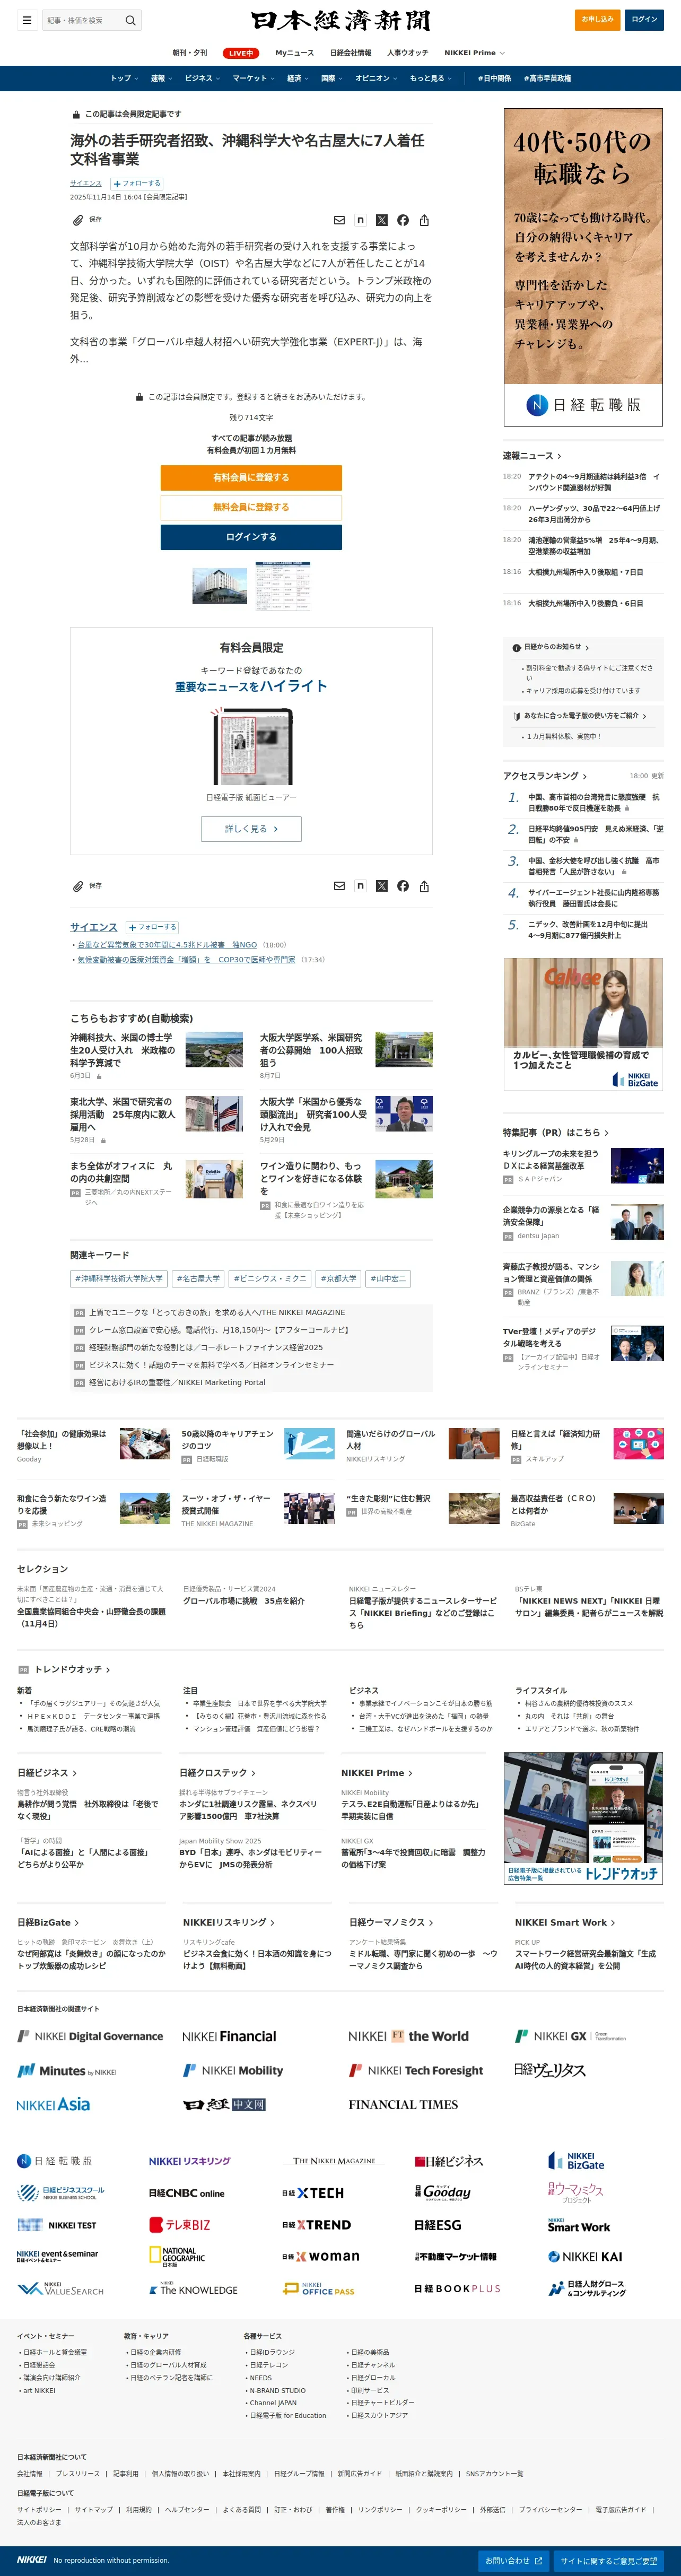681x2576 pixels.
Task: Select the #日中関係 topic tag
Action: click(494, 78)
